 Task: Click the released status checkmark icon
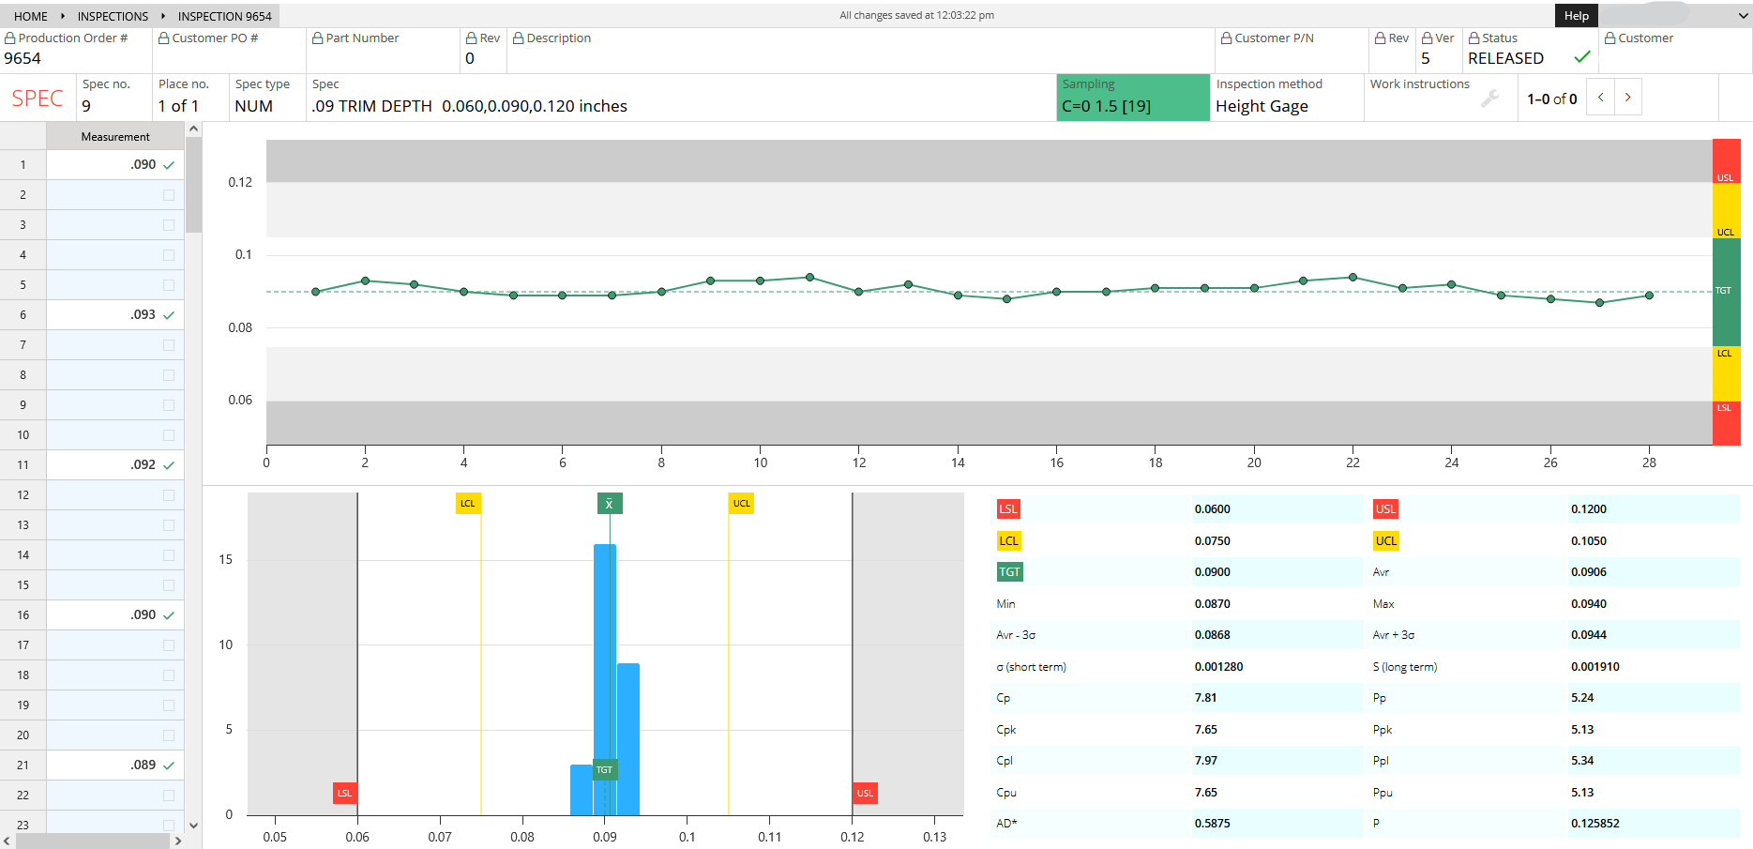point(1581,57)
